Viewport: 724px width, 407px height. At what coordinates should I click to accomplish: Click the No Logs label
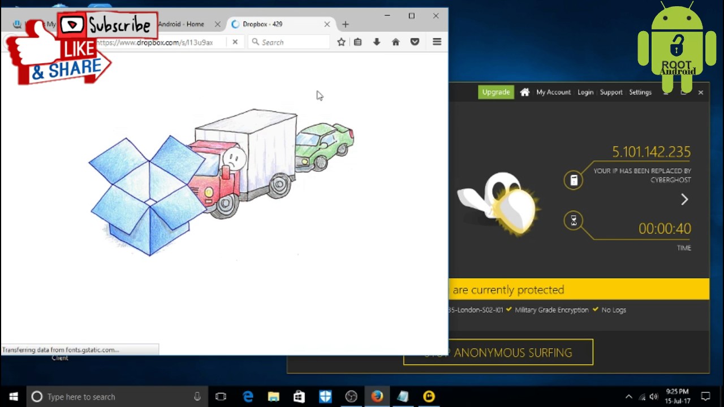click(614, 310)
